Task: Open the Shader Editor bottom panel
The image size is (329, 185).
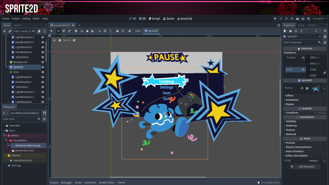Action: click(107, 183)
